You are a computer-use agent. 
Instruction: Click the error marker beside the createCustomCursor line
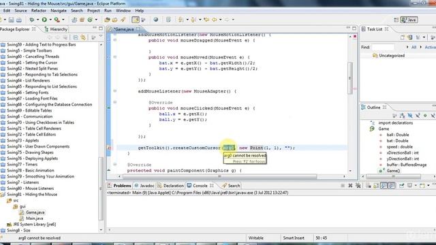click(x=109, y=148)
